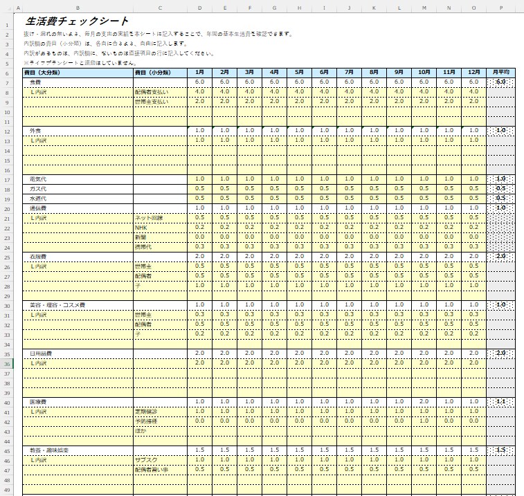
Task: Click the 医療費 monthly average 1.1 cell
Action: pos(501,402)
